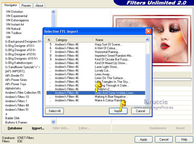Viewport: 194px width, 144px height.
Task: Select the 'Make A Colour Random...' row
Action: pyautogui.click(x=96, y=100)
